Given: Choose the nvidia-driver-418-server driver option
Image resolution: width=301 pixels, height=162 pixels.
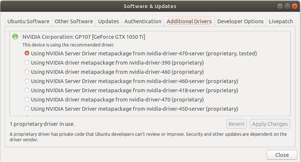Looking at the screenshot, I should tap(27, 90).
